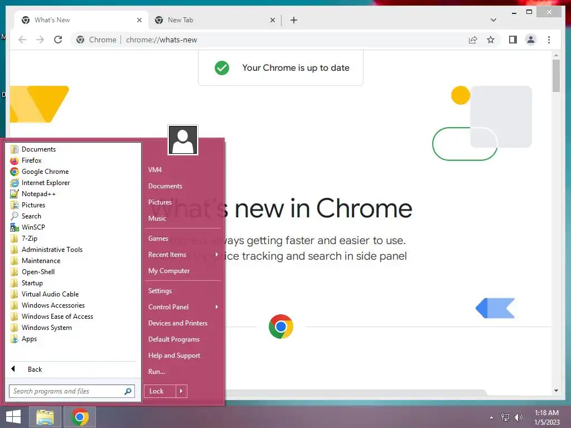Close the What's New tab
The width and height of the screenshot is (571, 428).
(x=139, y=21)
